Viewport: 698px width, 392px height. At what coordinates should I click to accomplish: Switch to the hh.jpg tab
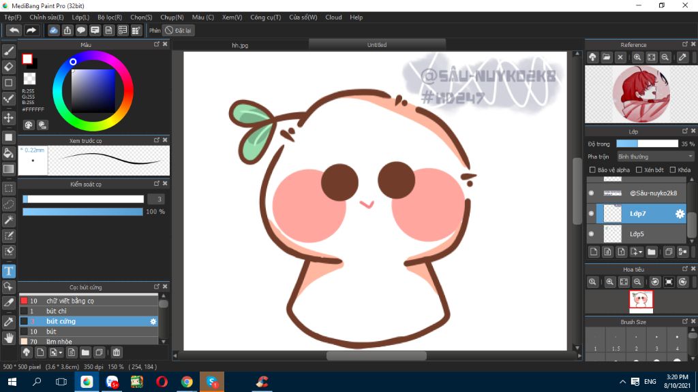tap(240, 45)
